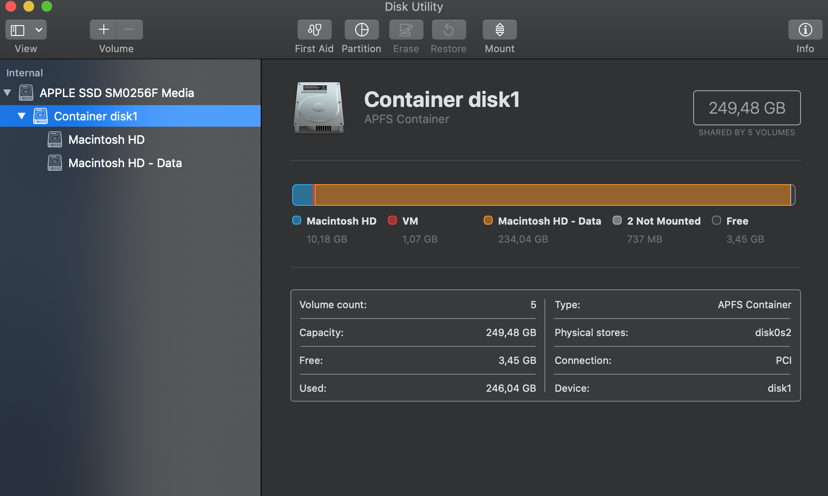Click the sidebar toggle icon

point(17,29)
